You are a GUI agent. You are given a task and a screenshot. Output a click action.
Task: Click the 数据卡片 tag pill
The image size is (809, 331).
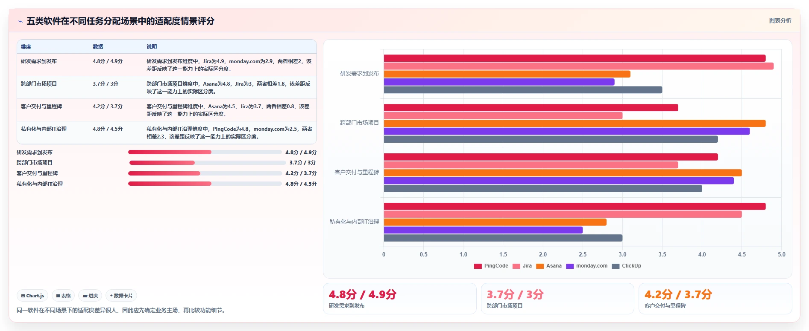point(121,296)
